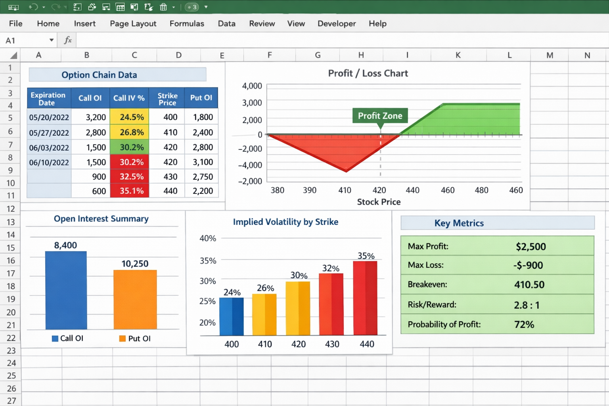The image size is (609, 406).
Task: Click the Select All corner triangle
Action: point(13,56)
